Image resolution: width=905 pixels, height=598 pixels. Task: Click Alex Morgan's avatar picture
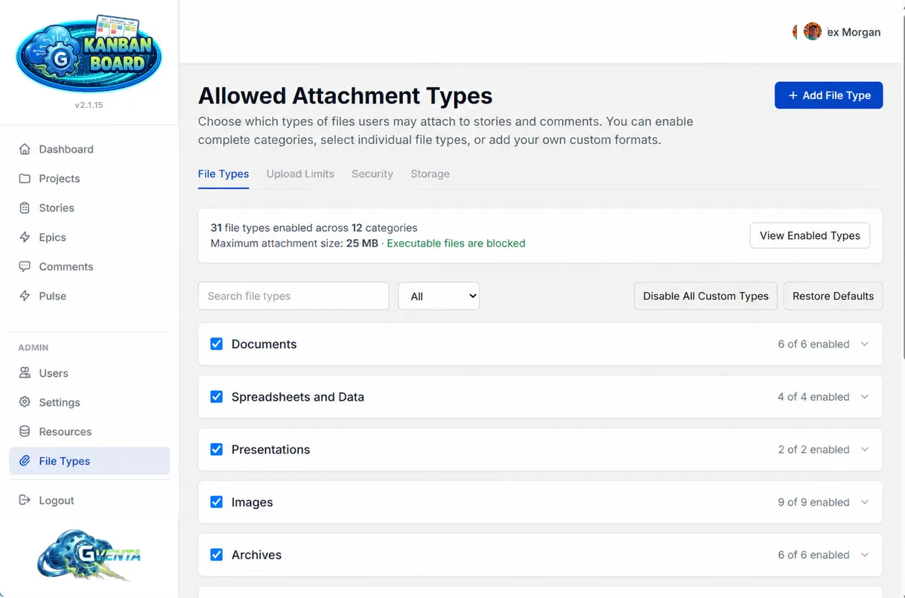click(812, 31)
